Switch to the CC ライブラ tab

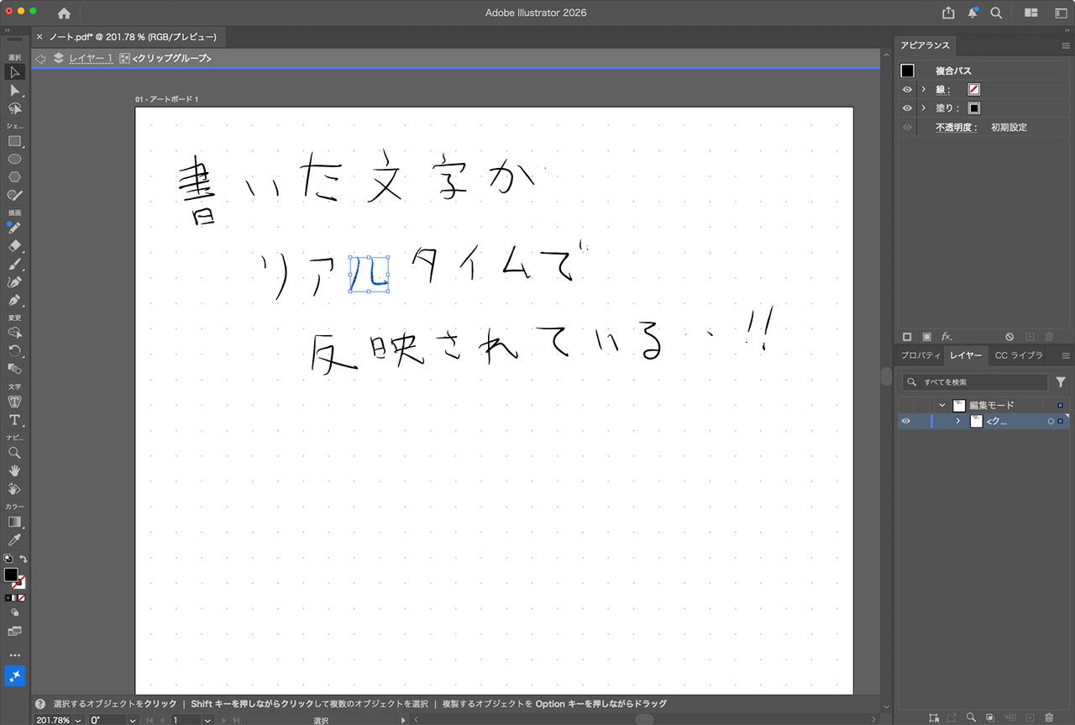1019,356
